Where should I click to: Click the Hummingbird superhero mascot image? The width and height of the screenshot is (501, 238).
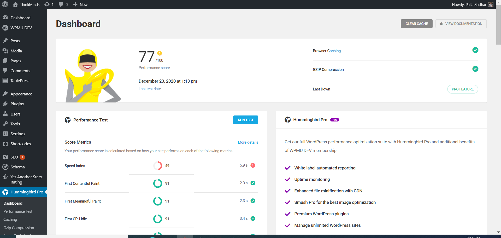coord(93,76)
